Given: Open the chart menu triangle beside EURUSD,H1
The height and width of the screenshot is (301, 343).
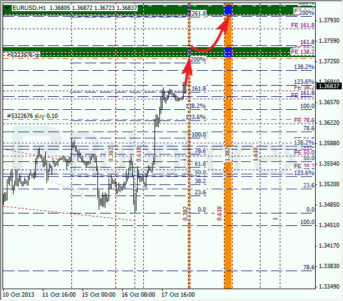Looking at the screenshot, I should click(x=7, y=8).
